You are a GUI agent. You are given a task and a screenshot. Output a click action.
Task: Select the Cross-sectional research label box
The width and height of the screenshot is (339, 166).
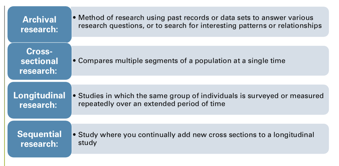(40, 61)
